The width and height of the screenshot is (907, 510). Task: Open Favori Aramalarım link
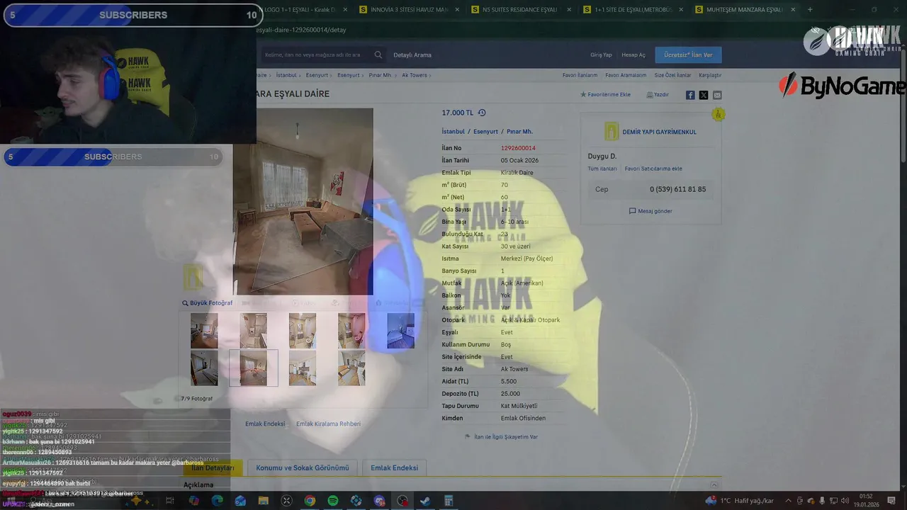[626, 75]
